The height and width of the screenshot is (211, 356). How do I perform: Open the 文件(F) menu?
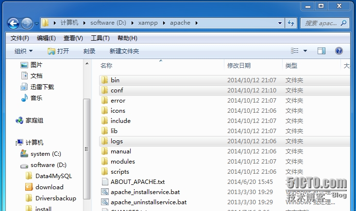[20, 38]
